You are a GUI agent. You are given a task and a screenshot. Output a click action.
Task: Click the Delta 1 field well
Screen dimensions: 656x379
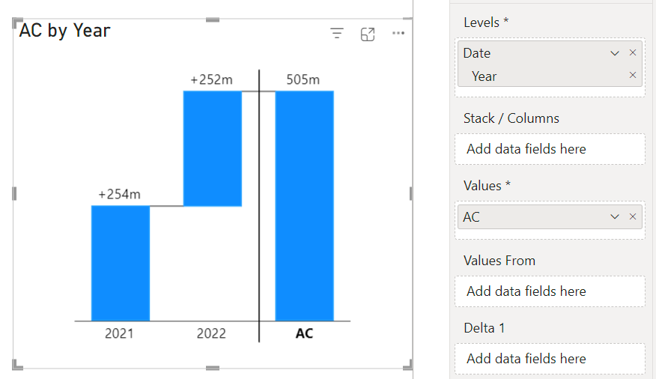[550, 359]
